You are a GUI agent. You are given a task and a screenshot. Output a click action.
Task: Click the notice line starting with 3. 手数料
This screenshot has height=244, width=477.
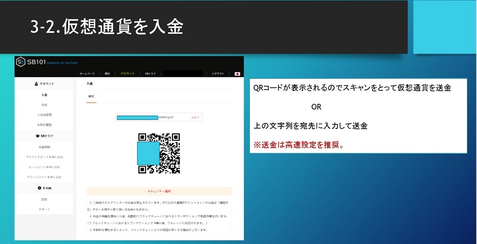click(x=149, y=230)
